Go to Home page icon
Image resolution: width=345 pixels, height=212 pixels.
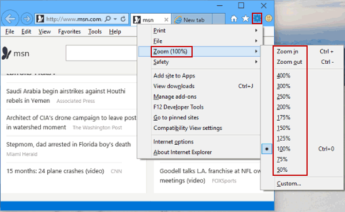(234, 19)
